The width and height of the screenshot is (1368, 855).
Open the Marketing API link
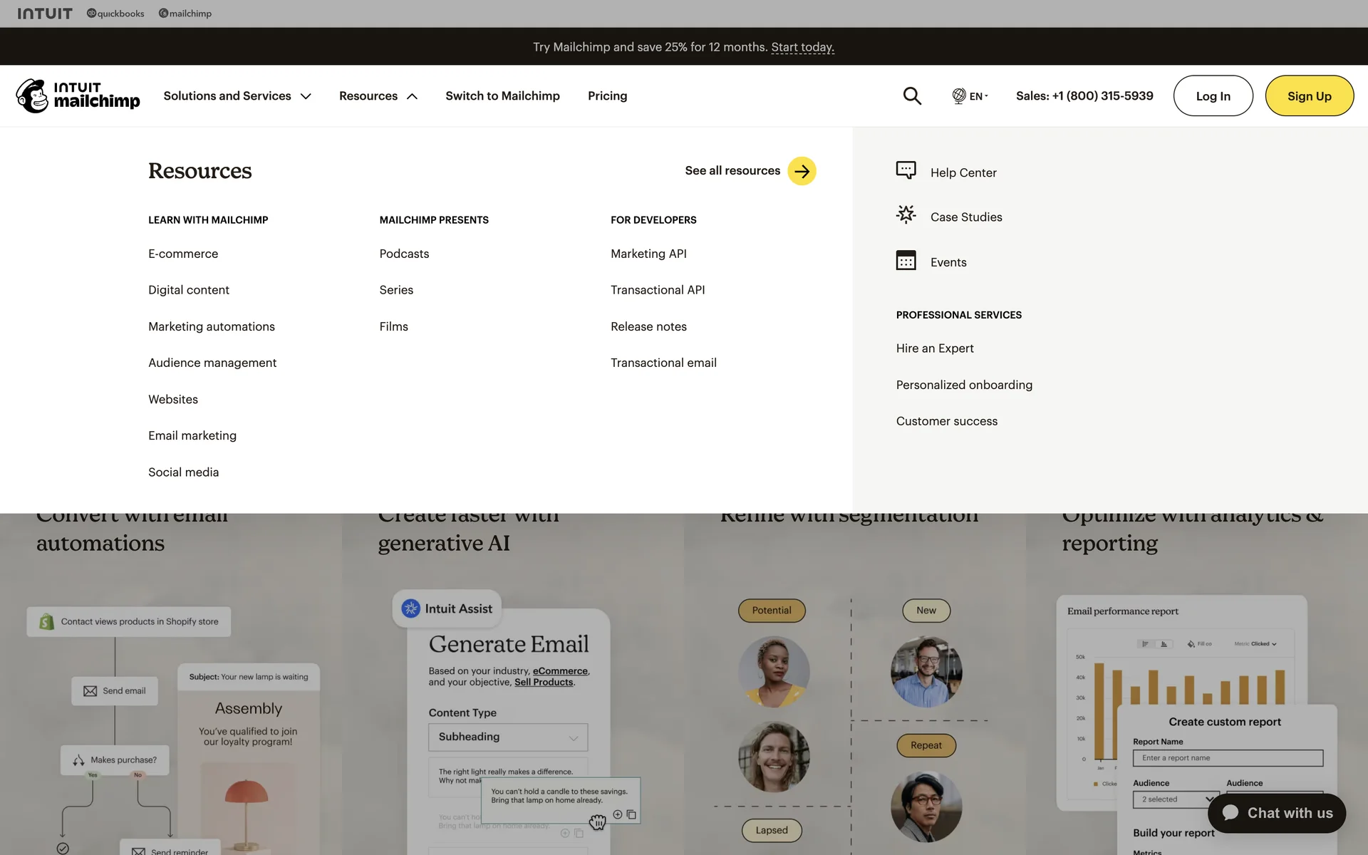[x=648, y=254]
